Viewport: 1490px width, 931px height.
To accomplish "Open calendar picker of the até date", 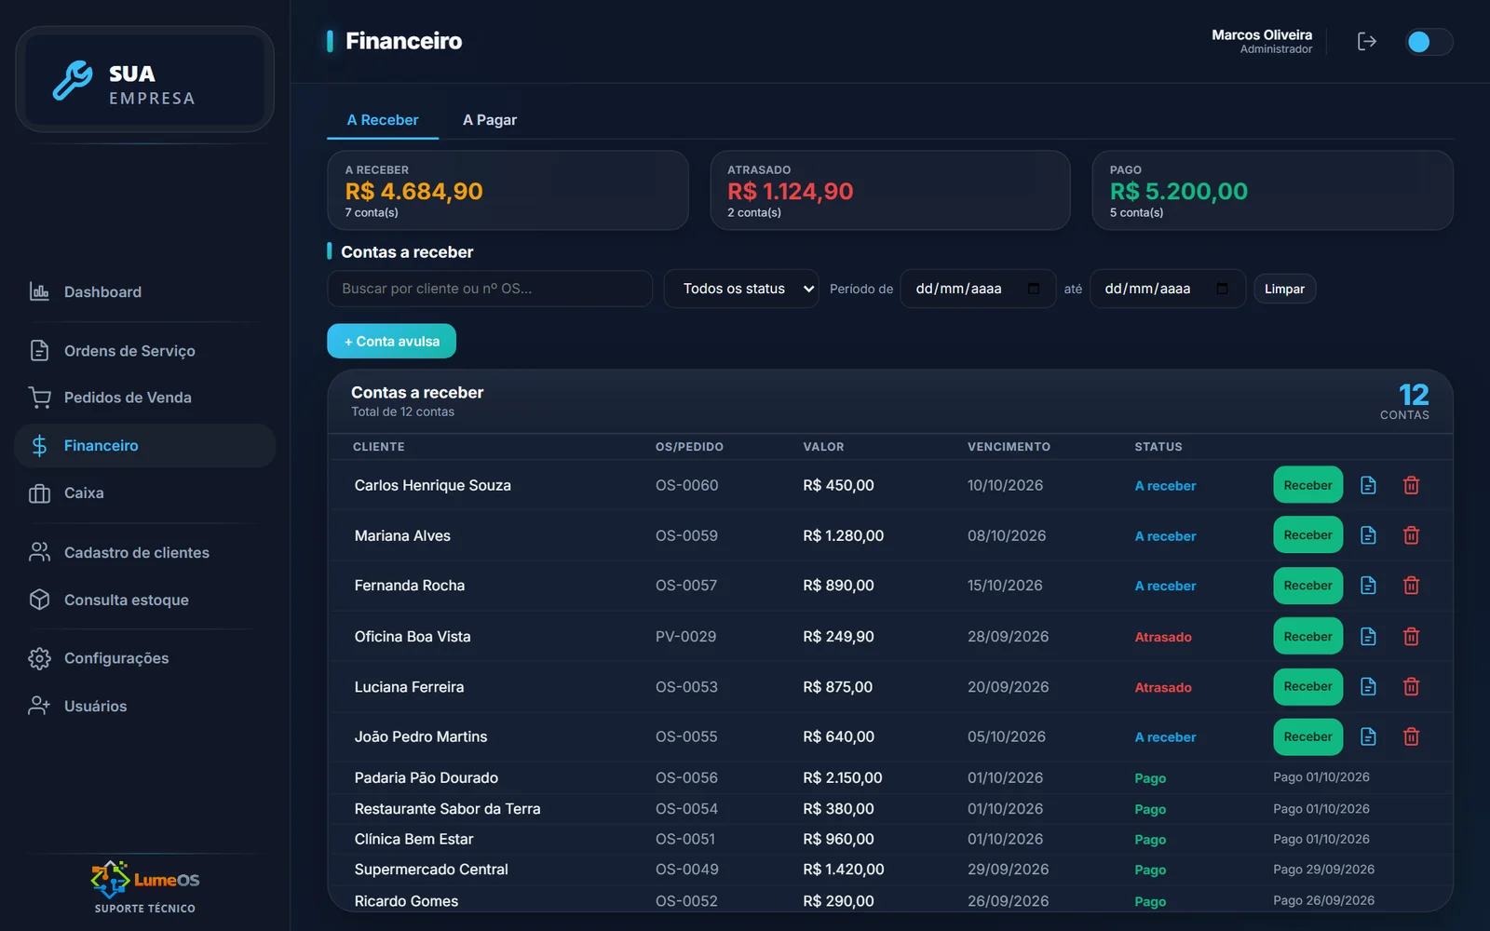I will [x=1223, y=289].
